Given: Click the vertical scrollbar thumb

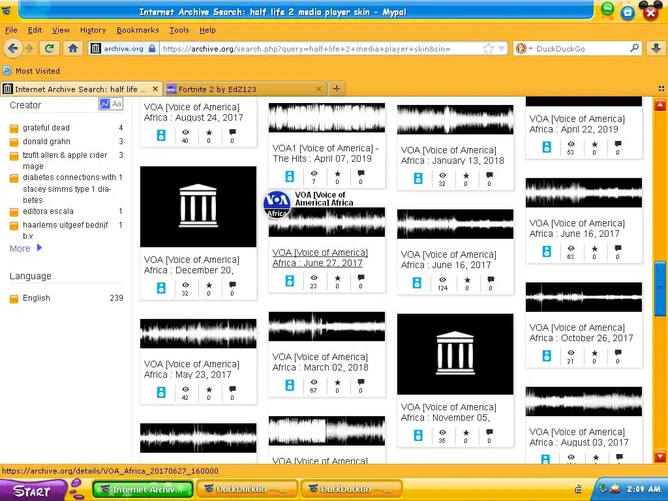Looking at the screenshot, I should [660, 288].
